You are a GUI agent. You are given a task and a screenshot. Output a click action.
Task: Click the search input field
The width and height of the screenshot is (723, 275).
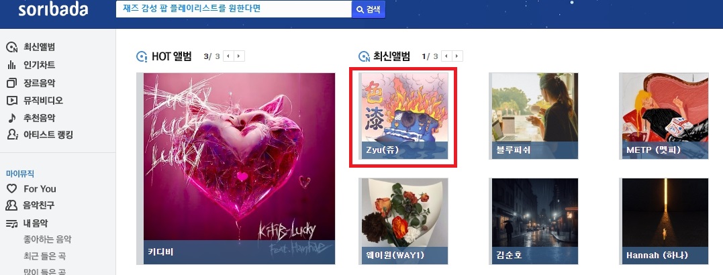click(234, 9)
